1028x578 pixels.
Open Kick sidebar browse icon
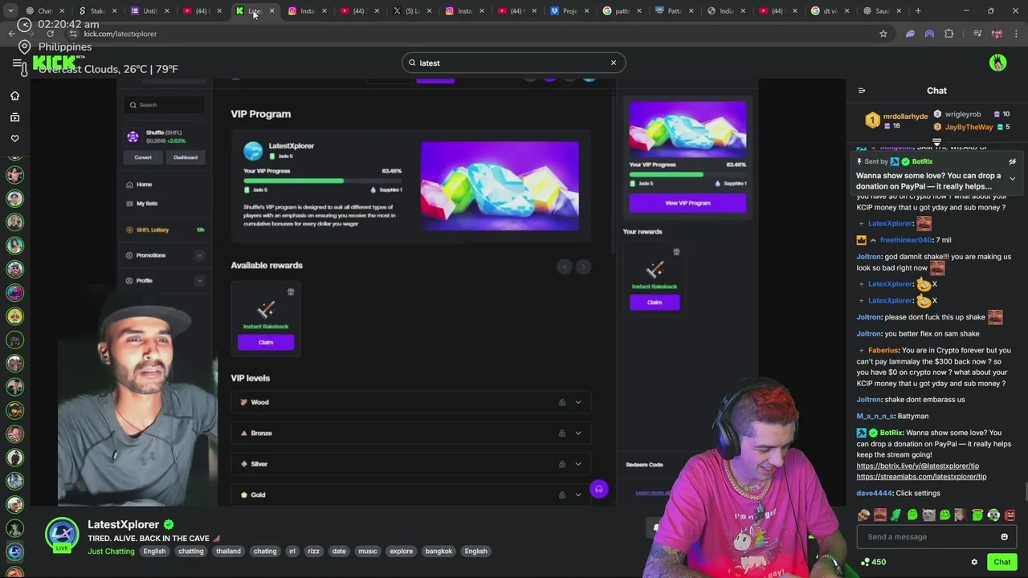pyautogui.click(x=14, y=117)
